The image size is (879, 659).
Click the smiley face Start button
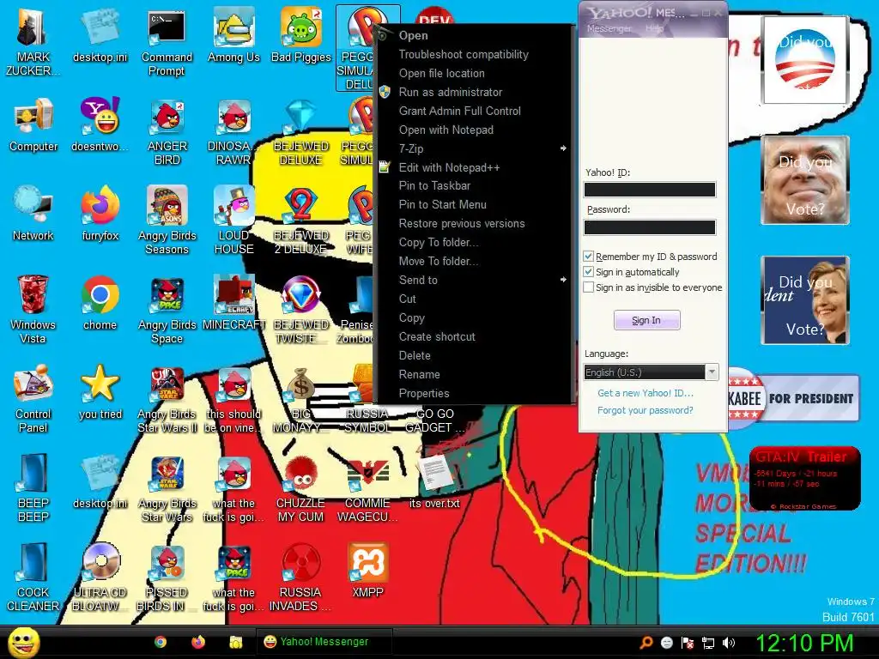point(23,642)
